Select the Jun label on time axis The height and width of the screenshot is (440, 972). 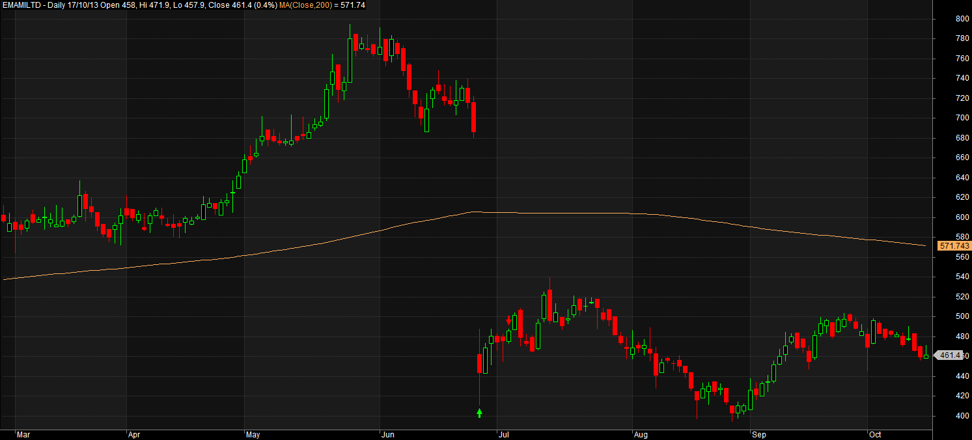pos(388,433)
